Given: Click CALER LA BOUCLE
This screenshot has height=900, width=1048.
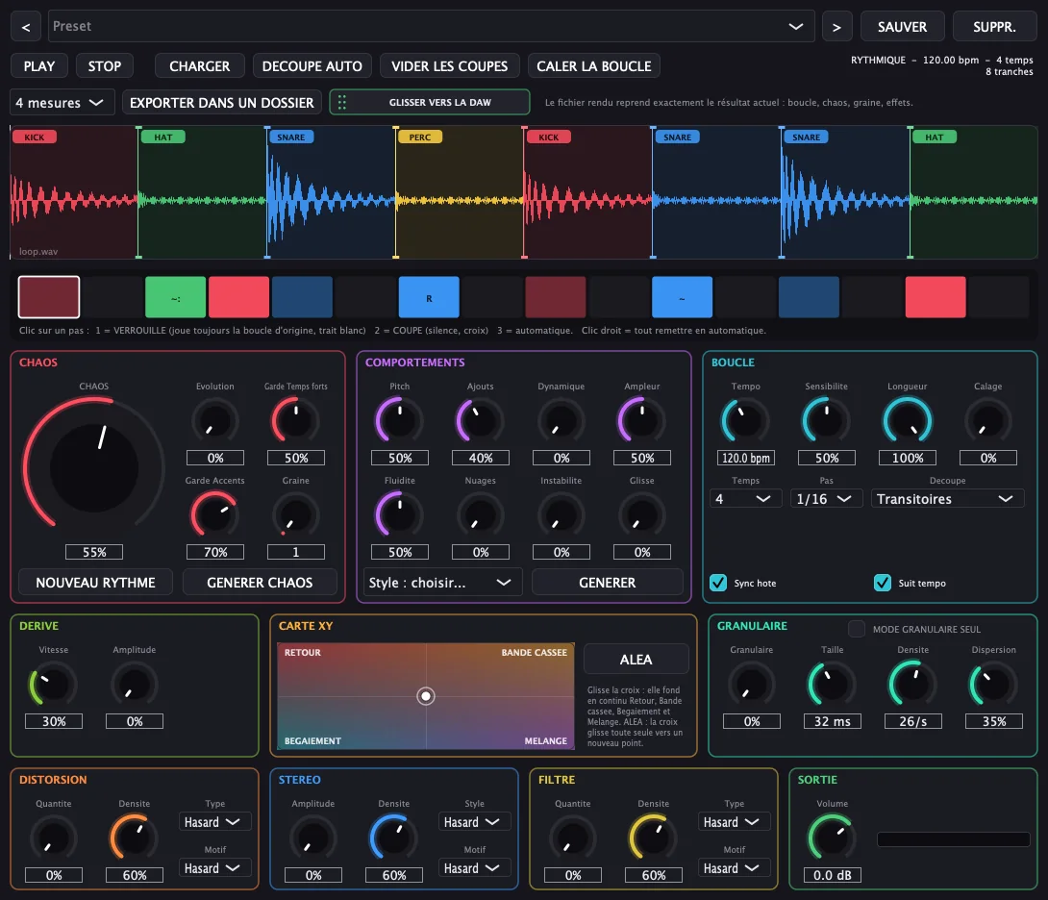Looking at the screenshot, I should tap(594, 66).
